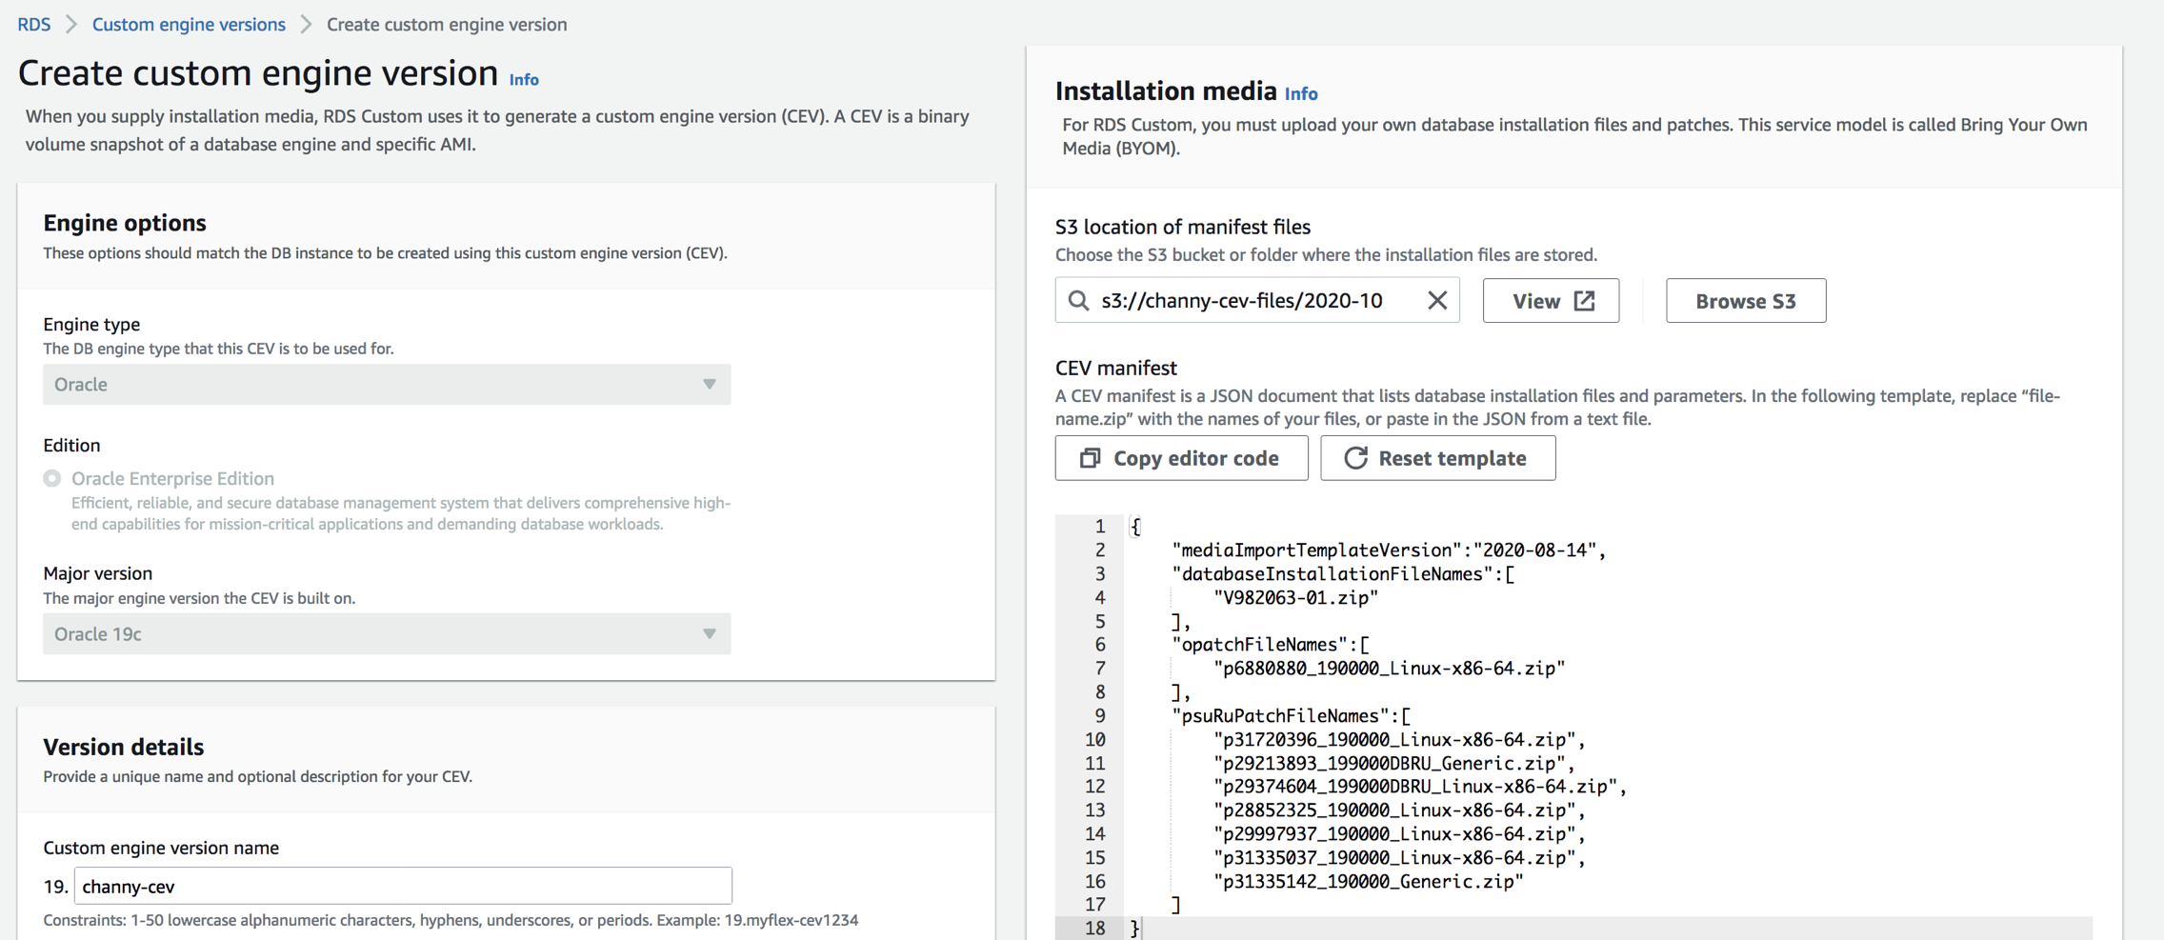Select the Oracle Enterprise Edition radio button
This screenshot has height=940, width=2164.
(x=52, y=478)
